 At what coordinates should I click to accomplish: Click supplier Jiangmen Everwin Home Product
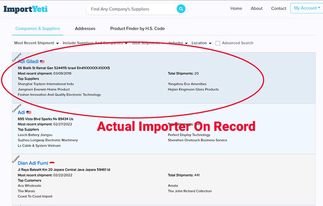(44, 89)
